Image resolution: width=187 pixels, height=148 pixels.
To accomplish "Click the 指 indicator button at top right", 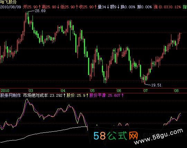I will point(185,7).
